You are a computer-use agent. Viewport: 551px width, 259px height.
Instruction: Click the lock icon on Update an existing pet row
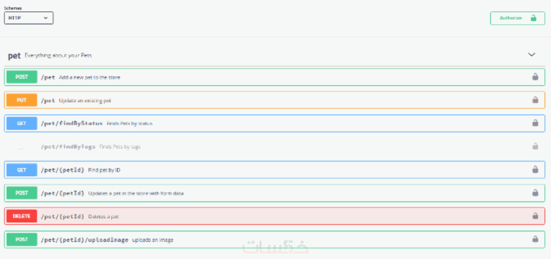(x=535, y=100)
